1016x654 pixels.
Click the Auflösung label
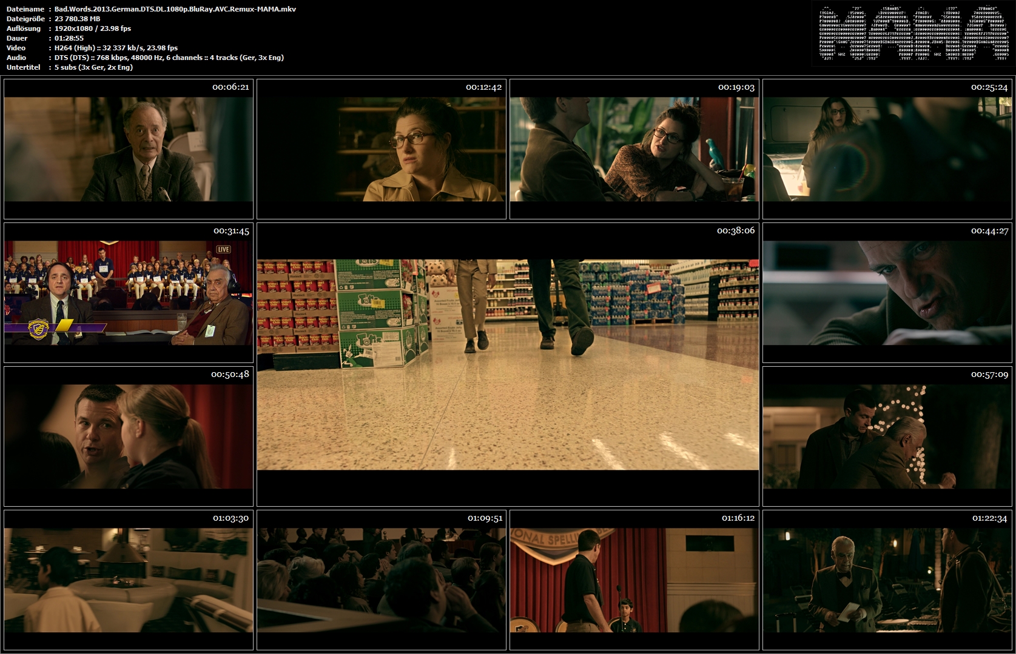click(24, 28)
